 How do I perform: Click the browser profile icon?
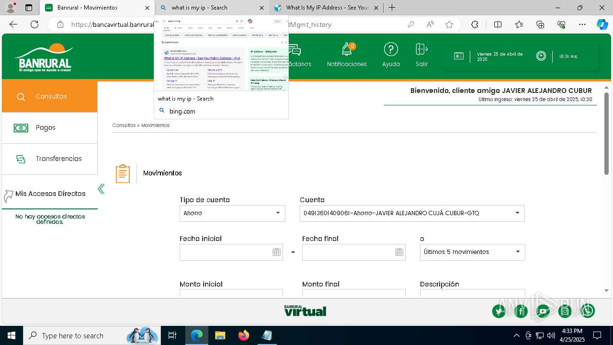pyautogui.click(x=11, y=8)
